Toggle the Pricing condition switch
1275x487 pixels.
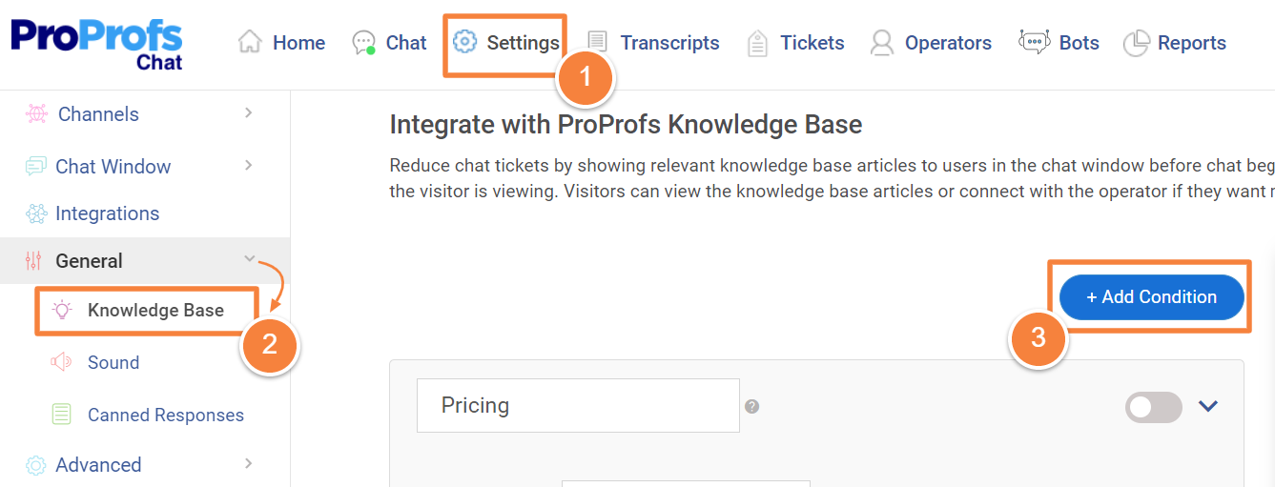(x=1153, y=407)
